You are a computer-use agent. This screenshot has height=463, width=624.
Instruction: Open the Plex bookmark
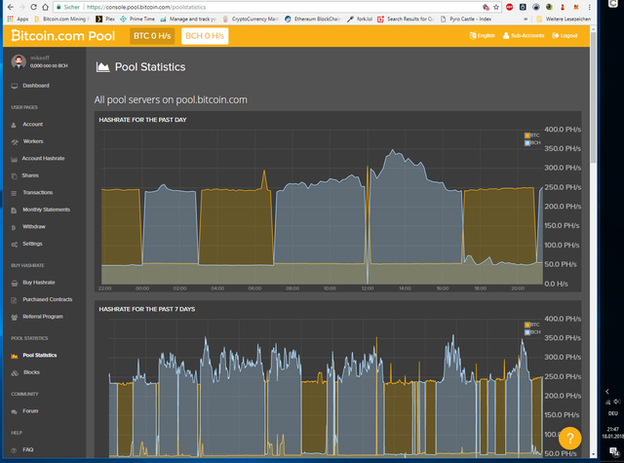point(105,19)
